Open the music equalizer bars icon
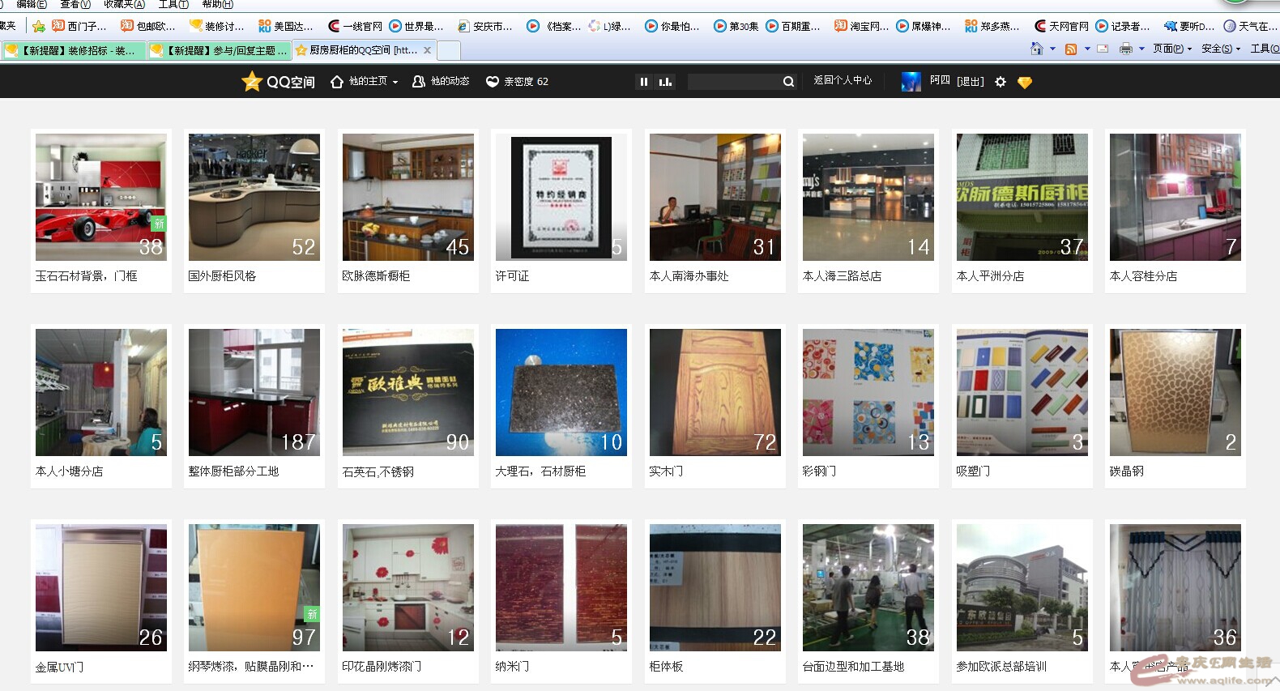1280x691 pixels. [665, 82]
